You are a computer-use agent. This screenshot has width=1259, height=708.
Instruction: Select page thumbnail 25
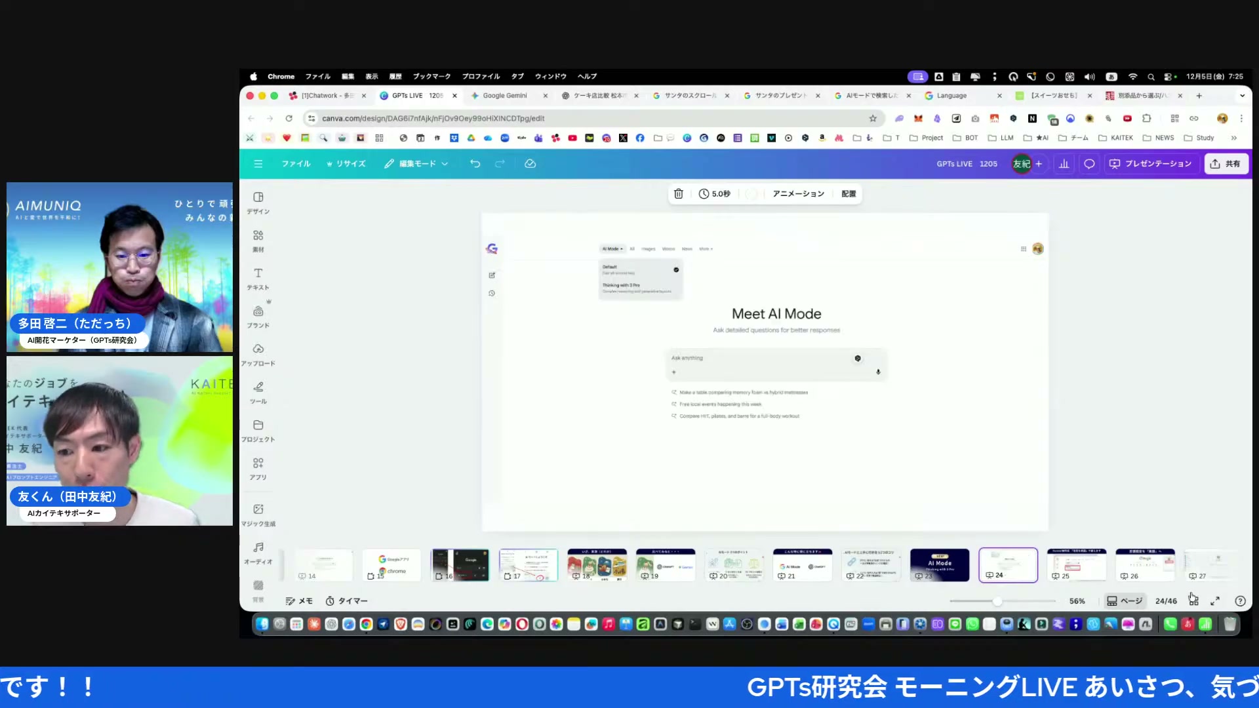pyautogui.click(x=1076, y=565)
